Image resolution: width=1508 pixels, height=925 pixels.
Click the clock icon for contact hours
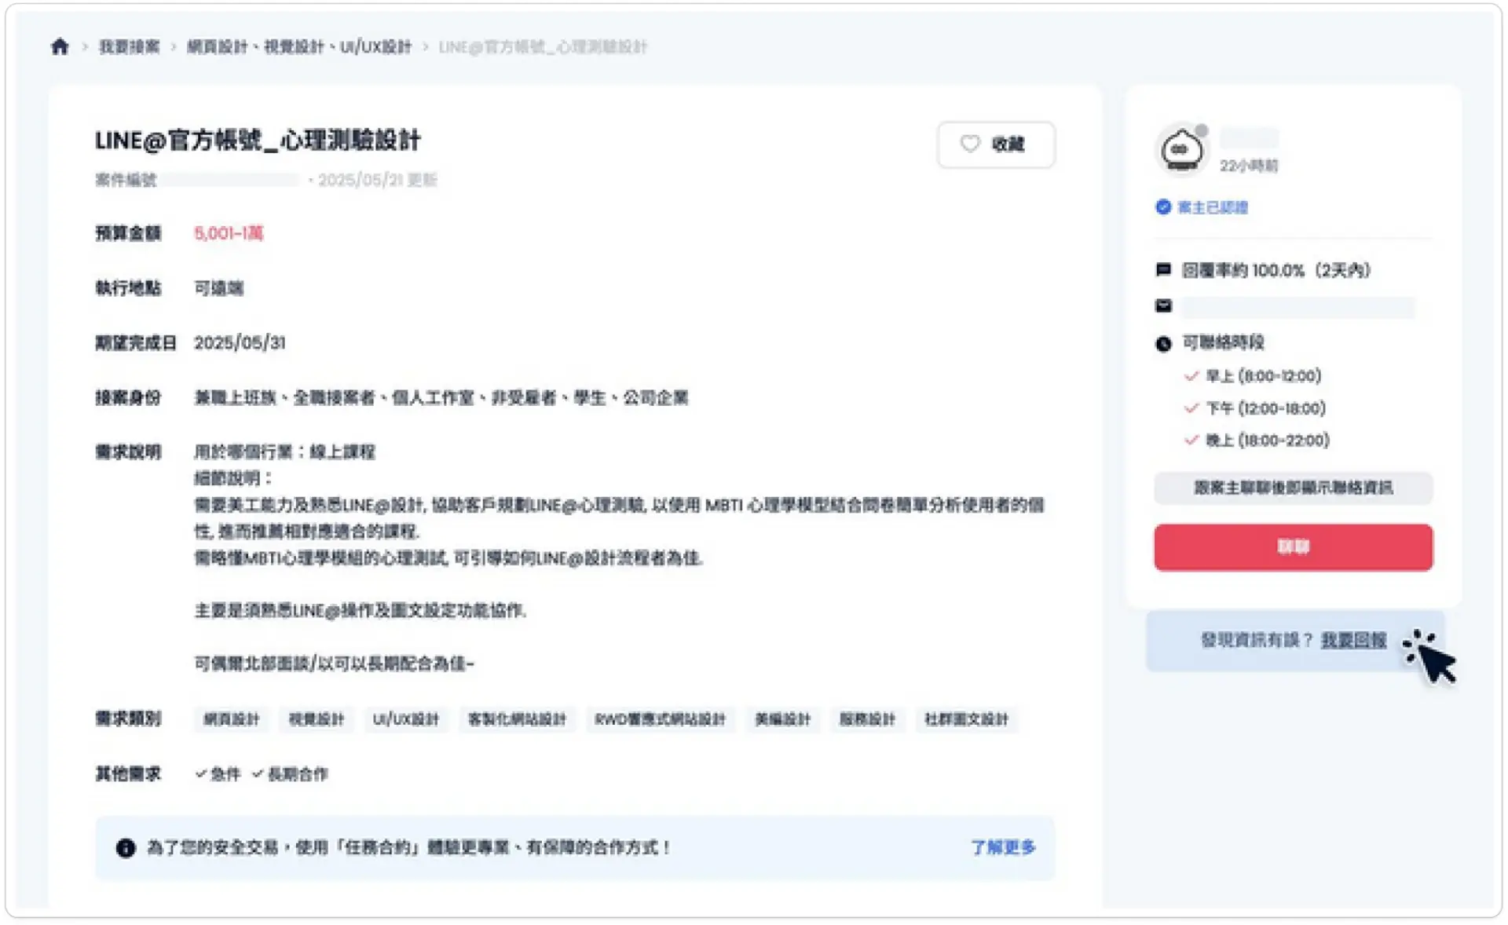pyautogui.click(x=1163, y=343)
